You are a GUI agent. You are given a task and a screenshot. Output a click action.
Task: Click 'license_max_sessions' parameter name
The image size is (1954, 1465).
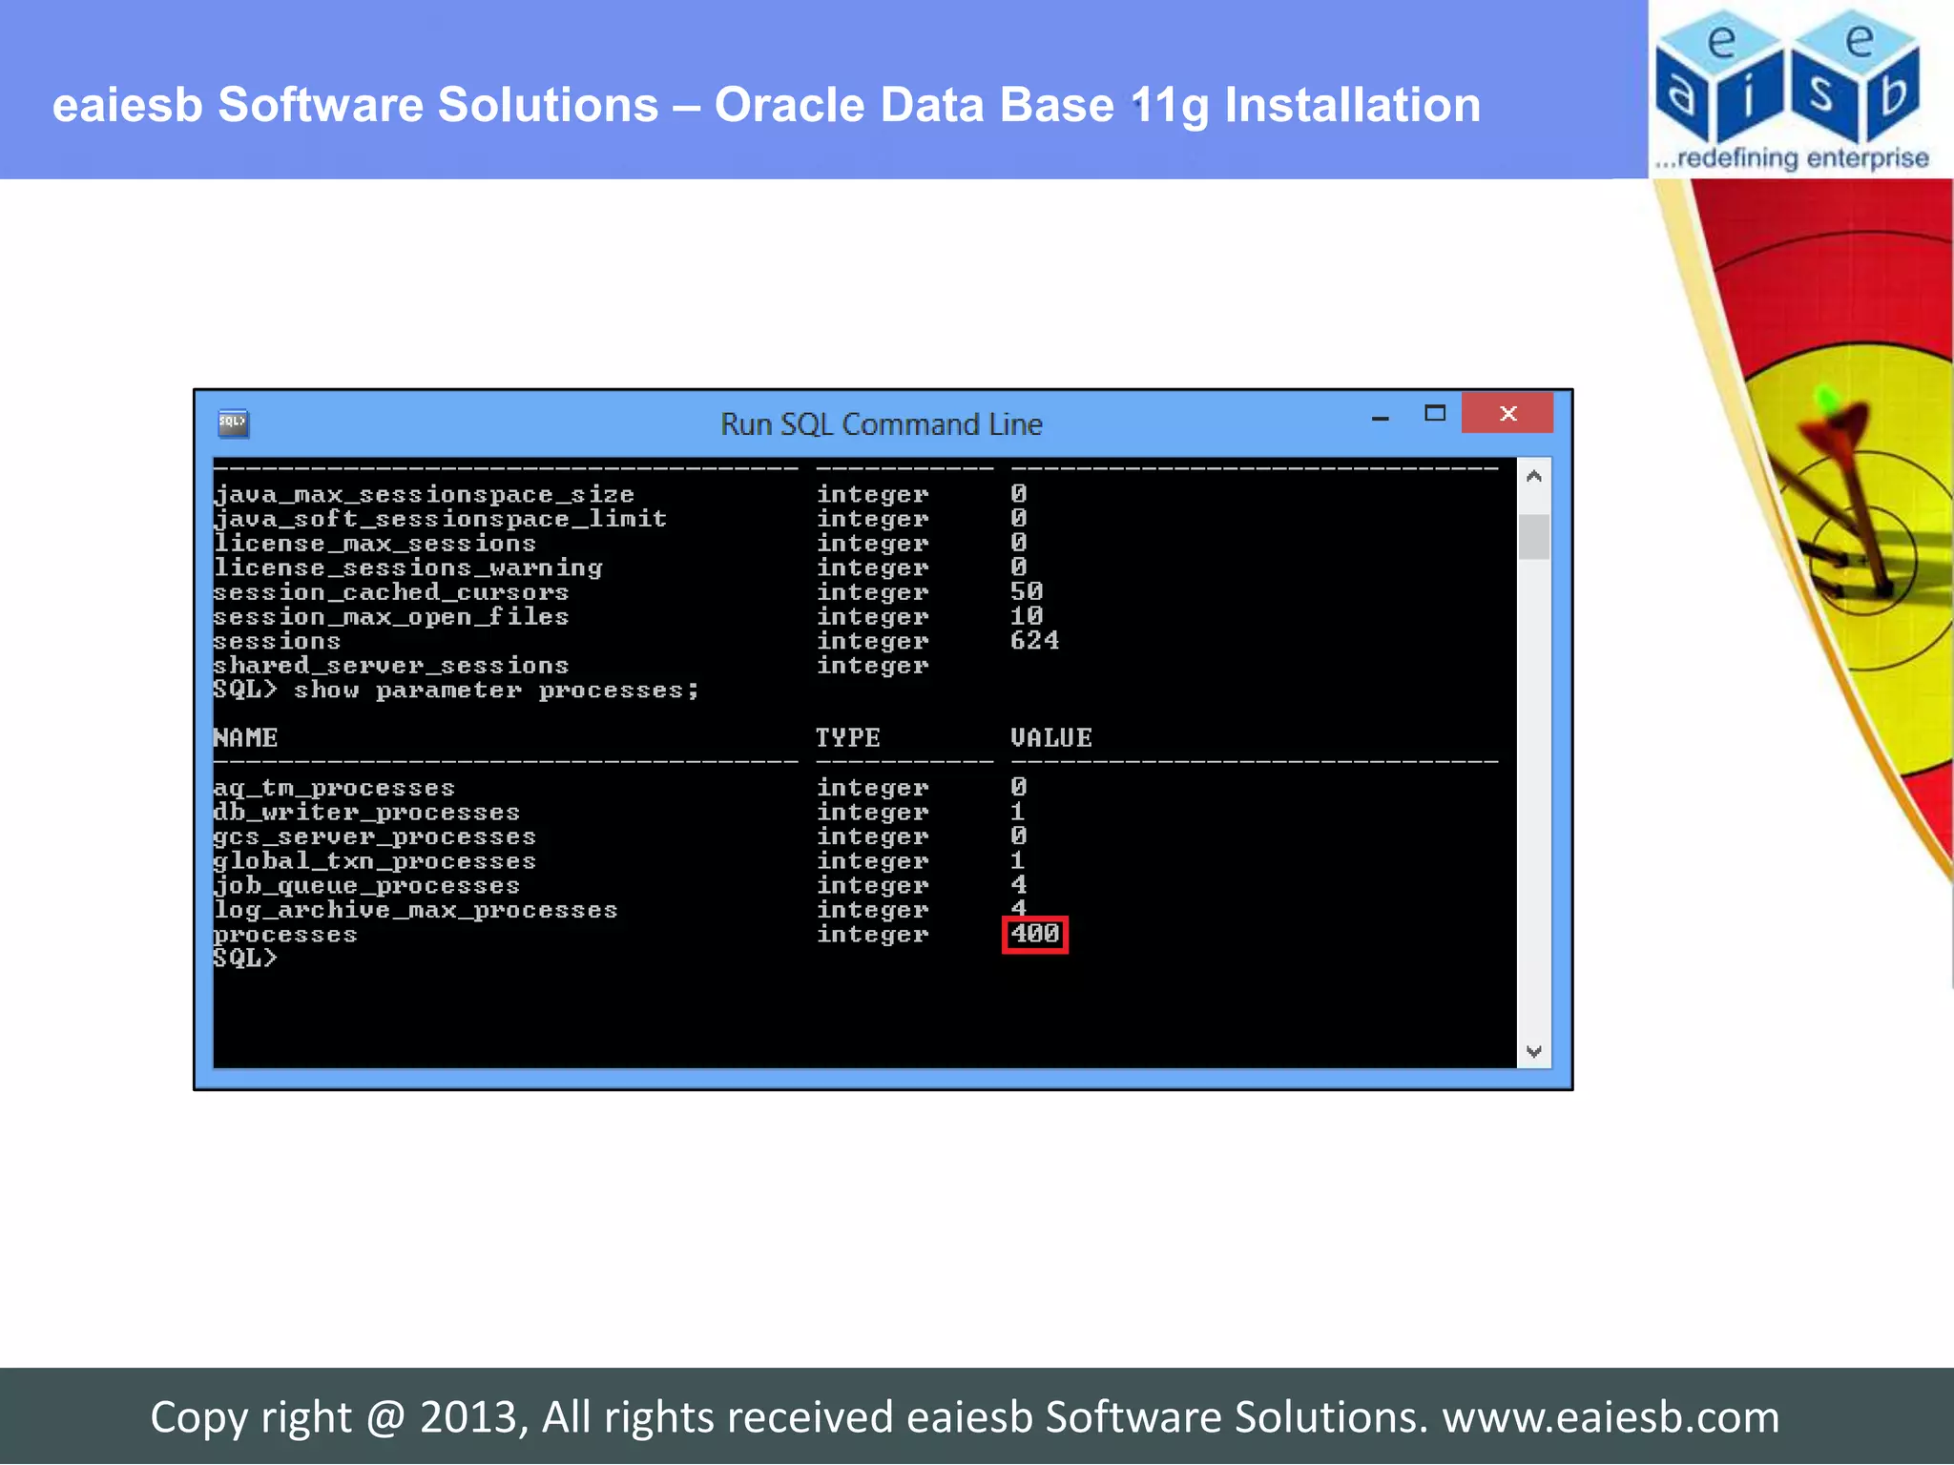(374, 543)
